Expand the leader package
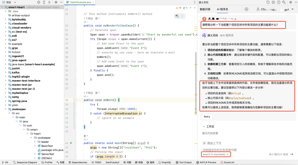298x165 pixels. tap(35, 142)
